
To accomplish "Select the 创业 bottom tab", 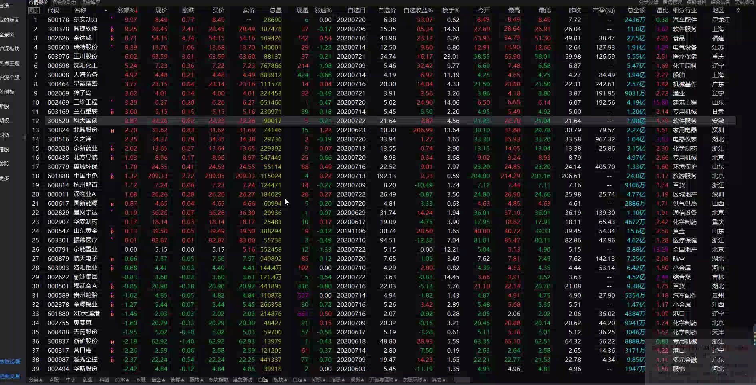I will tap(88, 380).
